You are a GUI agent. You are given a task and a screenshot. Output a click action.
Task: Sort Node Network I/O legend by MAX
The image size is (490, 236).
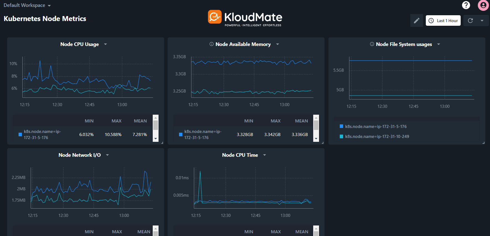coord(117,232)
